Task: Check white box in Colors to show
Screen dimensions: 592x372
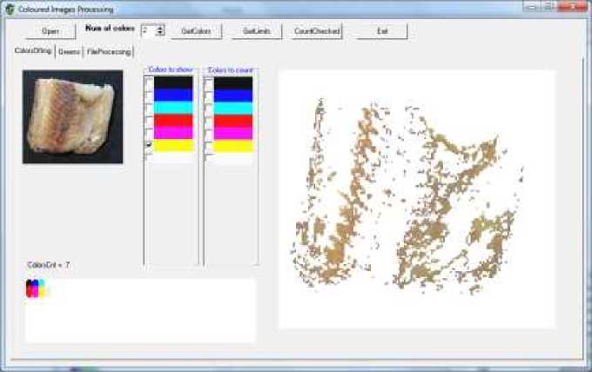Action: click(x=148, y=157)
